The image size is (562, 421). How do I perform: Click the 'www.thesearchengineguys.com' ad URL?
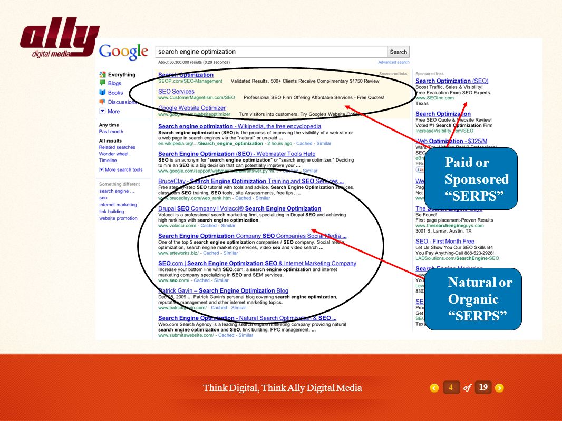[x=450, y=225]
